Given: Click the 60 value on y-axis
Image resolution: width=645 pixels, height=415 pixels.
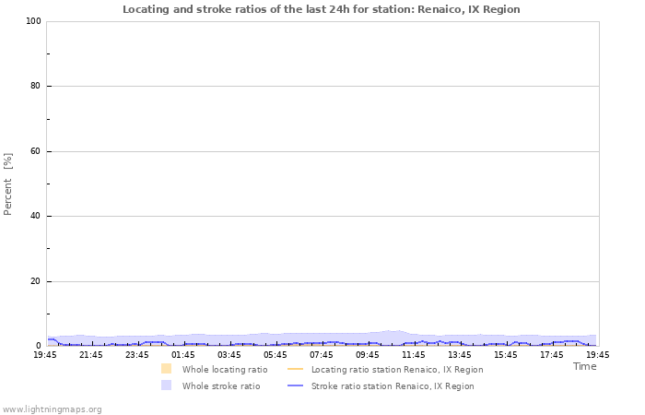Looking at the screenshot, I should point(35,151).
